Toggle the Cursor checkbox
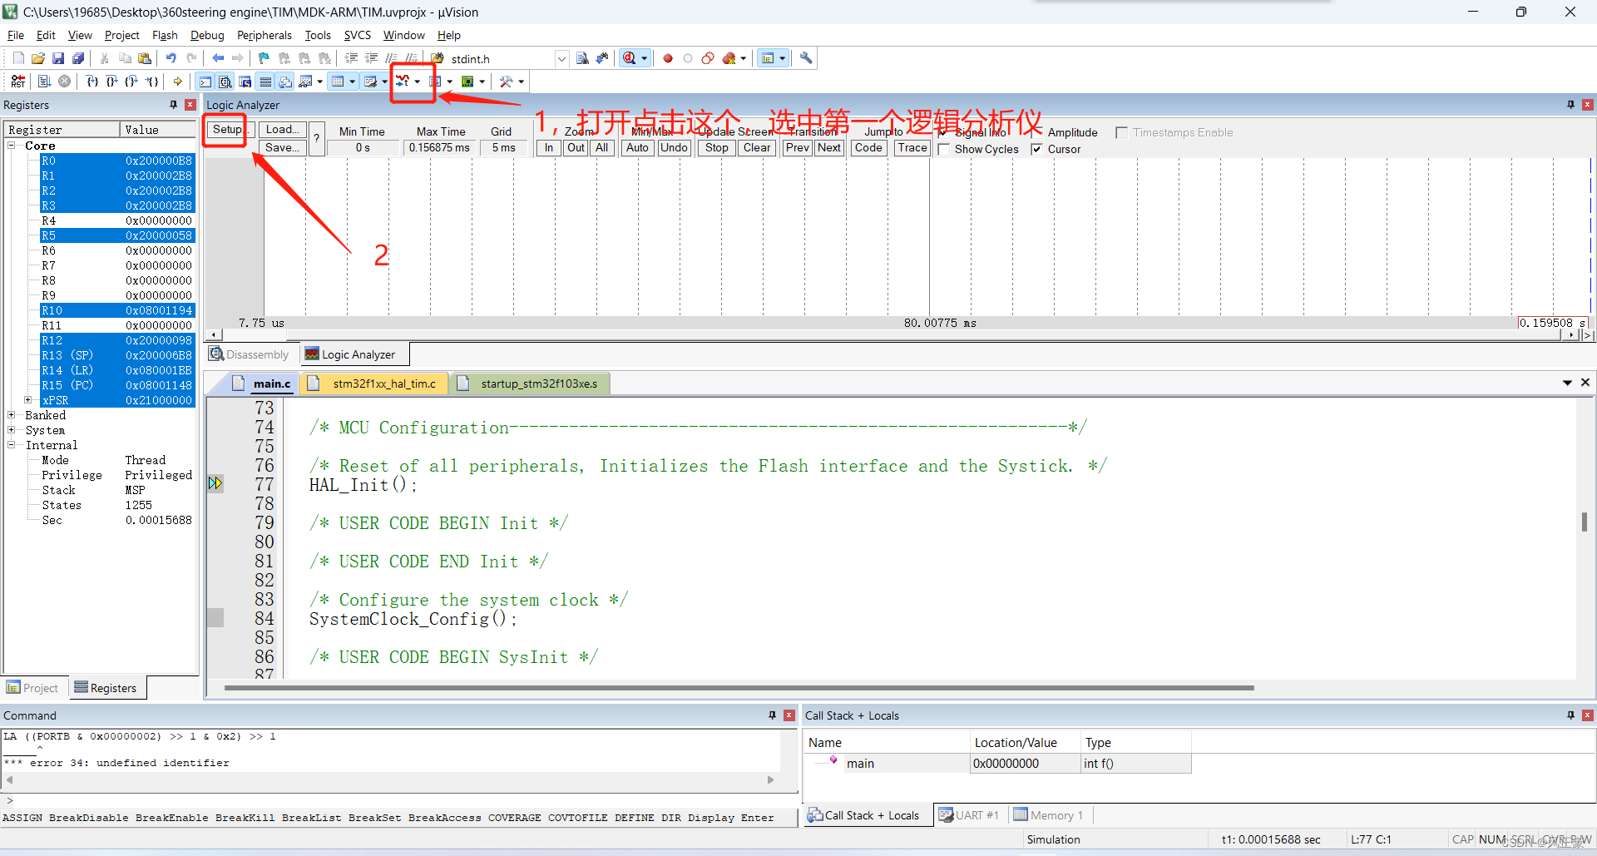 click(1036, 149)
